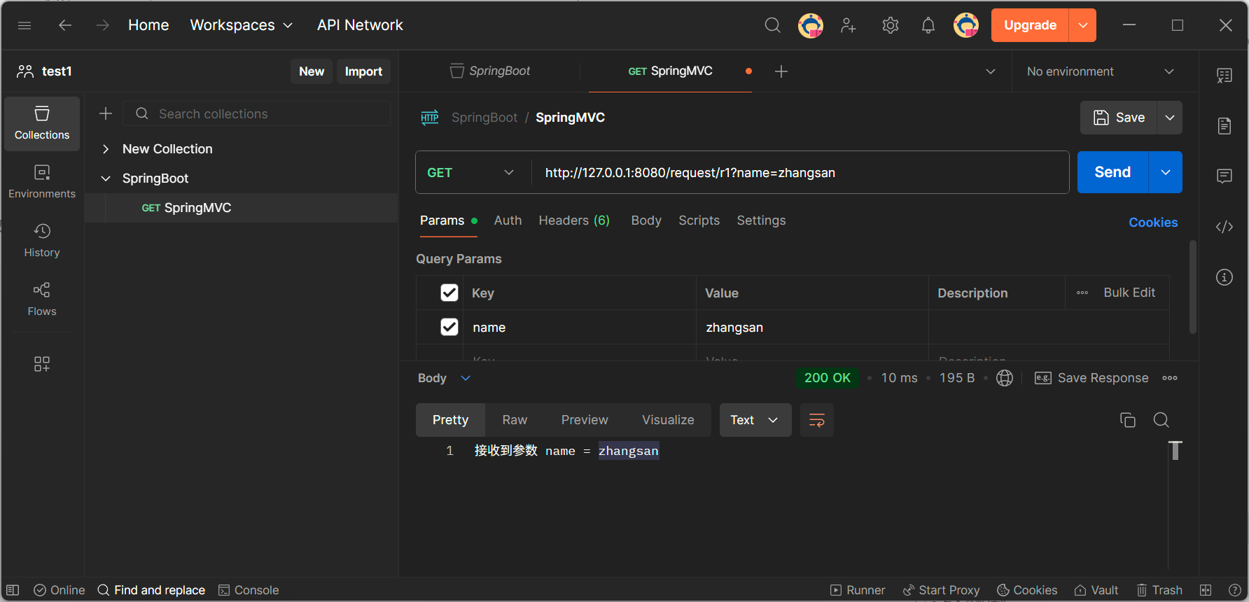Open the global search magnifier
The image size is (1249, 602).
pos(773,25)
